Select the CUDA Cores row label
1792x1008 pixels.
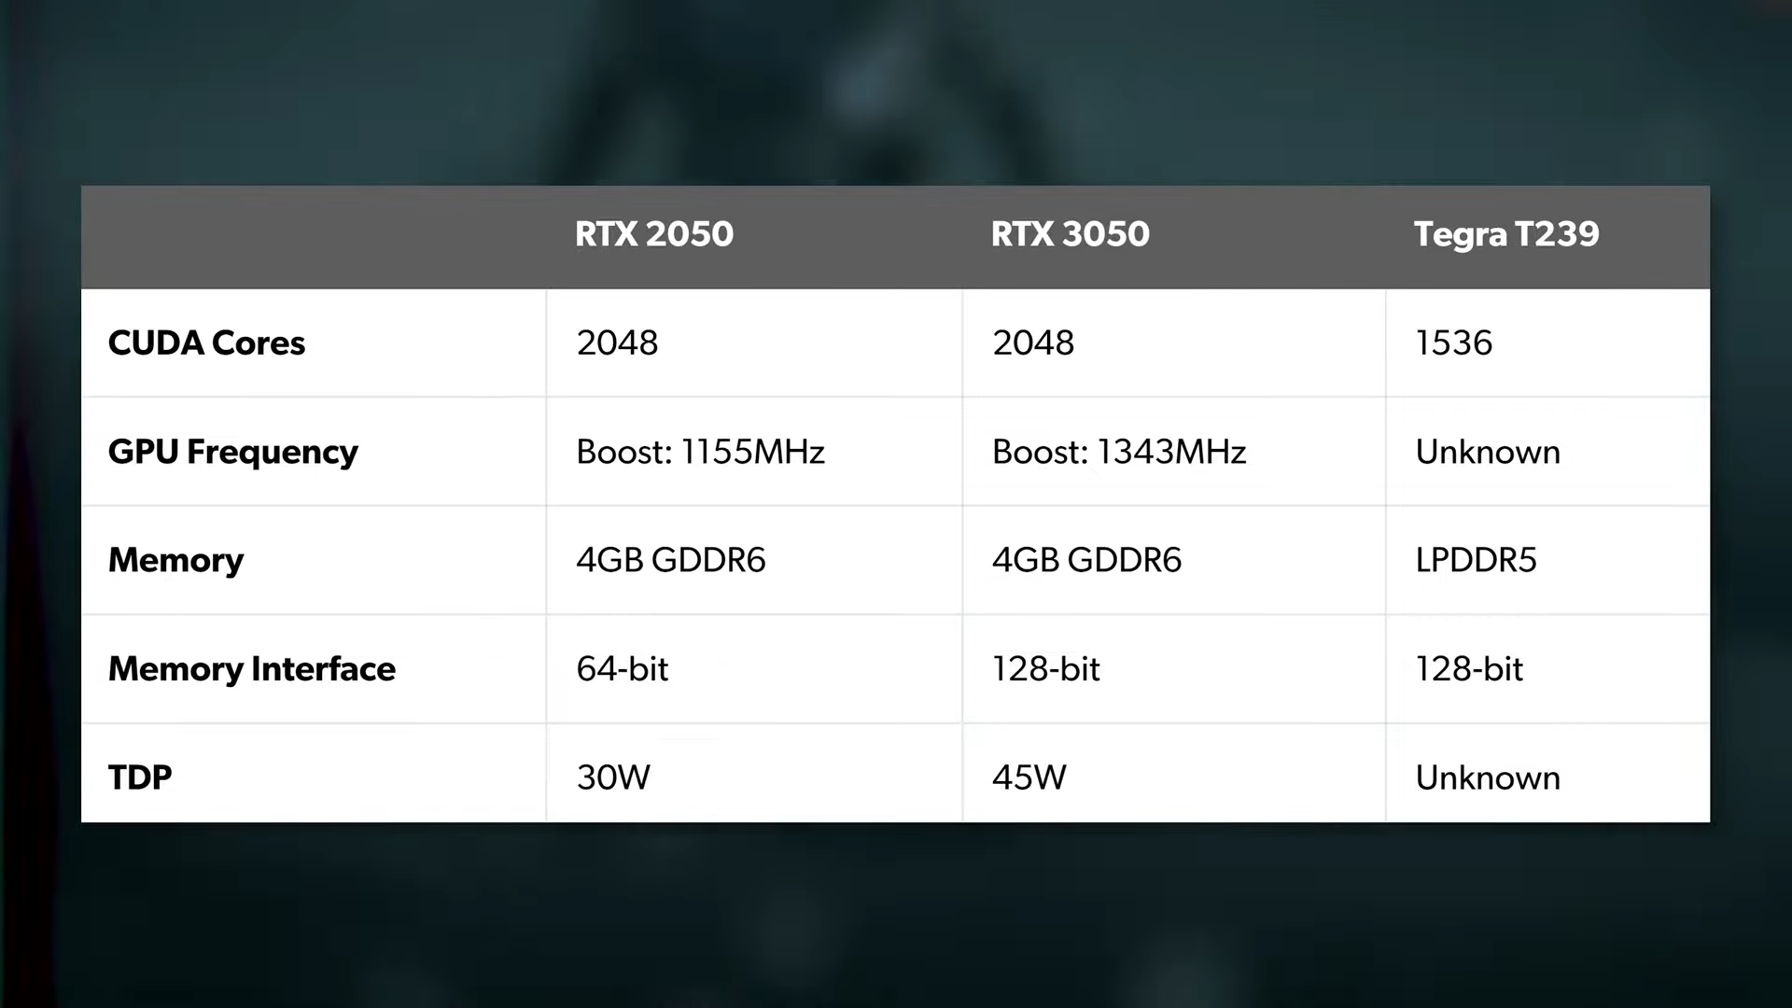(x=206, y=343)
